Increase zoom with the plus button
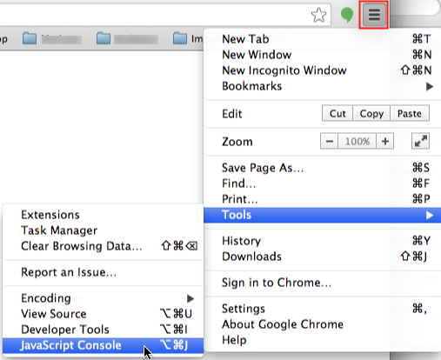Screen dimensions: 441x360 [x=385, y=141]
